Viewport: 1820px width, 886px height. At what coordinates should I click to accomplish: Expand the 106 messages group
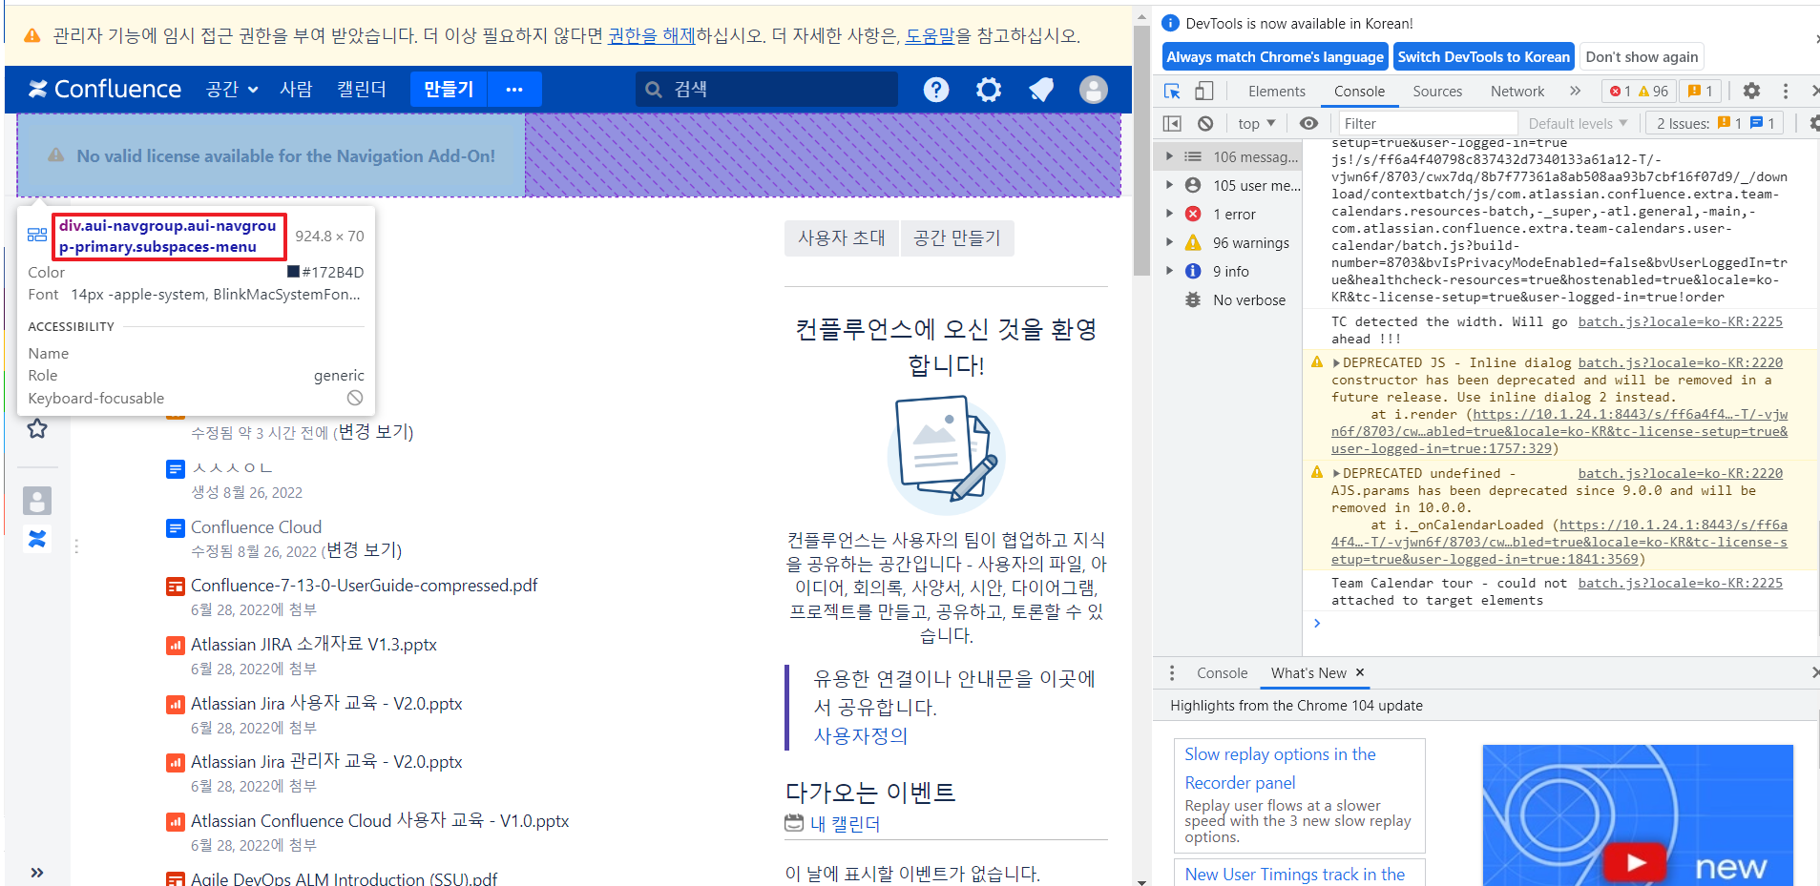(x=1169, y=156)
